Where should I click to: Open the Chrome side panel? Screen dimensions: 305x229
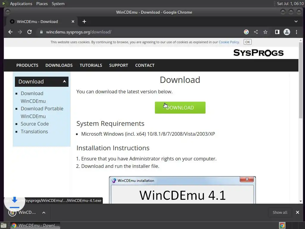click(x=277, y=32)
